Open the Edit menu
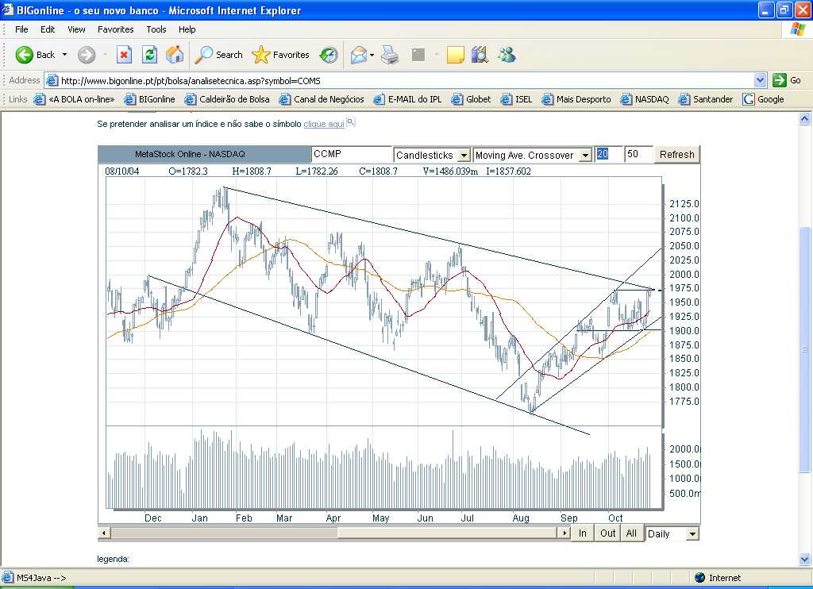 pyautogui.click(x=48, y=29)
